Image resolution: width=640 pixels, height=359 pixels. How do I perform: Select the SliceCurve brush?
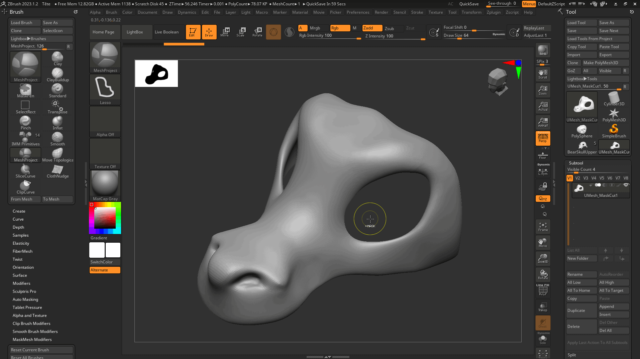pos(25,171)
